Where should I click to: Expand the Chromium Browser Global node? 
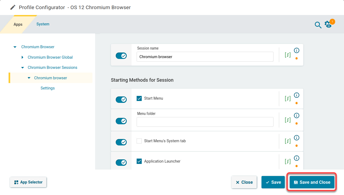pyautogui.click(x=22, y=57)
